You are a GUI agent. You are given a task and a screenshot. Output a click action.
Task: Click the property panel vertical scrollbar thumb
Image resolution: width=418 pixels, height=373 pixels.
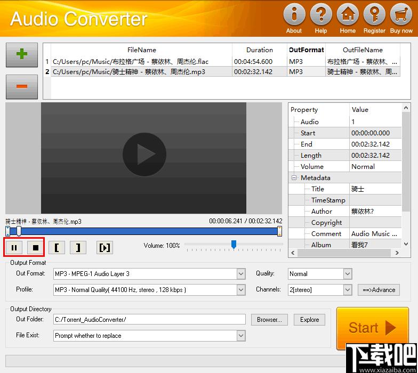pos(406,162)
